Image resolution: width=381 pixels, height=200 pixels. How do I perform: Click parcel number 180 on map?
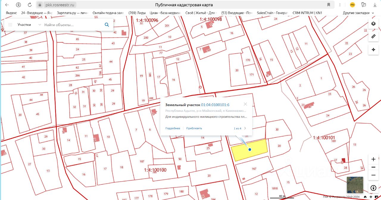(182, 191)
